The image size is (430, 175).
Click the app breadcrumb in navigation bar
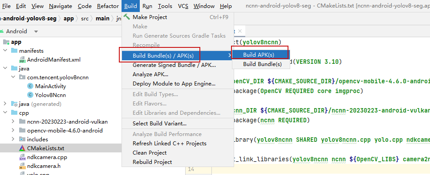pyautogui.click(x=69, y=19)
